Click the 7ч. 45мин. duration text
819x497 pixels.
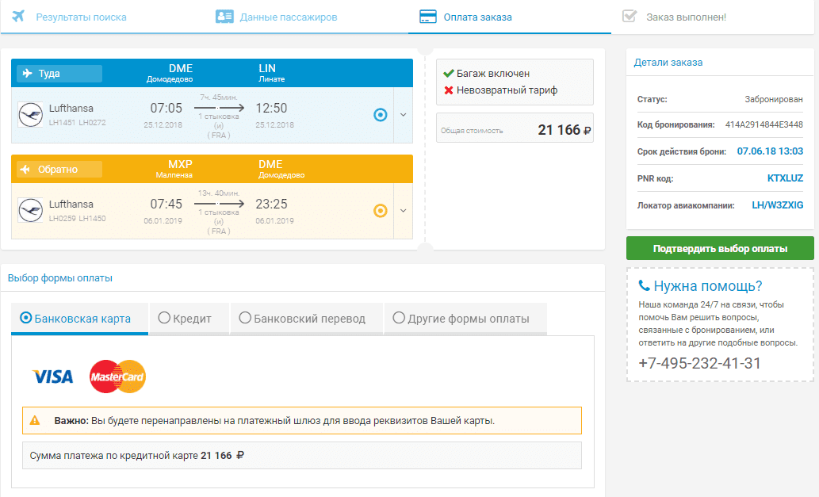click(x=218, y=97)
